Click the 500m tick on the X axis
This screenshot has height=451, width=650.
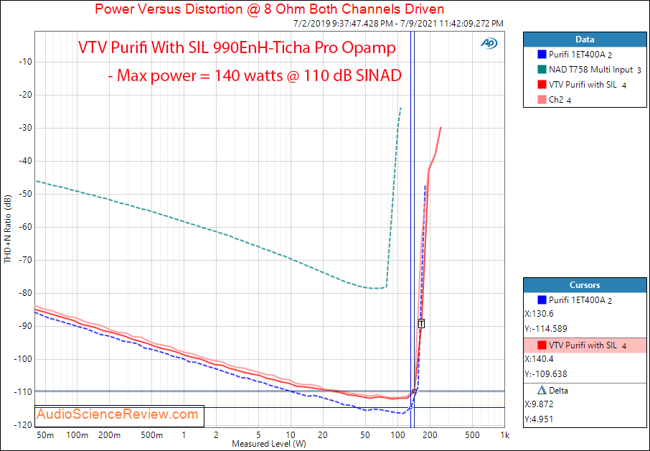[x=151, y=435]
